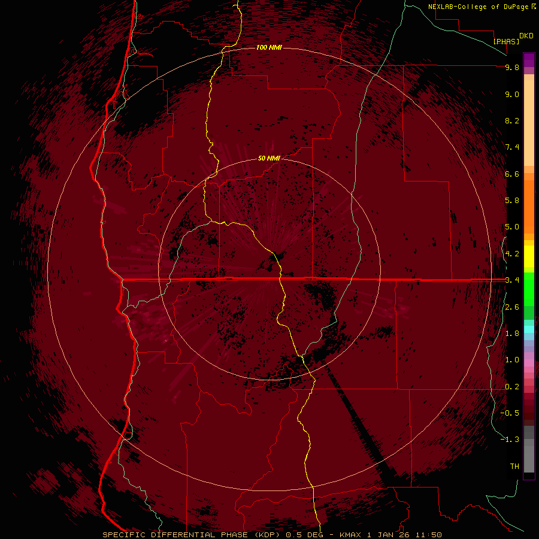Image resolution: width=539 pixels, height=539 pixels.
Task: Pick the bright green band of the scale
Action: [x=529, y=289]
